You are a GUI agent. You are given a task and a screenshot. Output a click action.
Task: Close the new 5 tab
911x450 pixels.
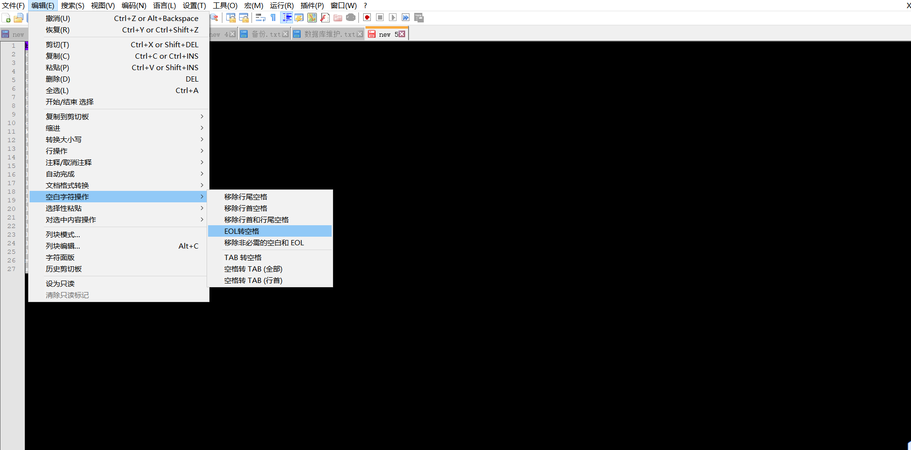click(x=402, y=34)
